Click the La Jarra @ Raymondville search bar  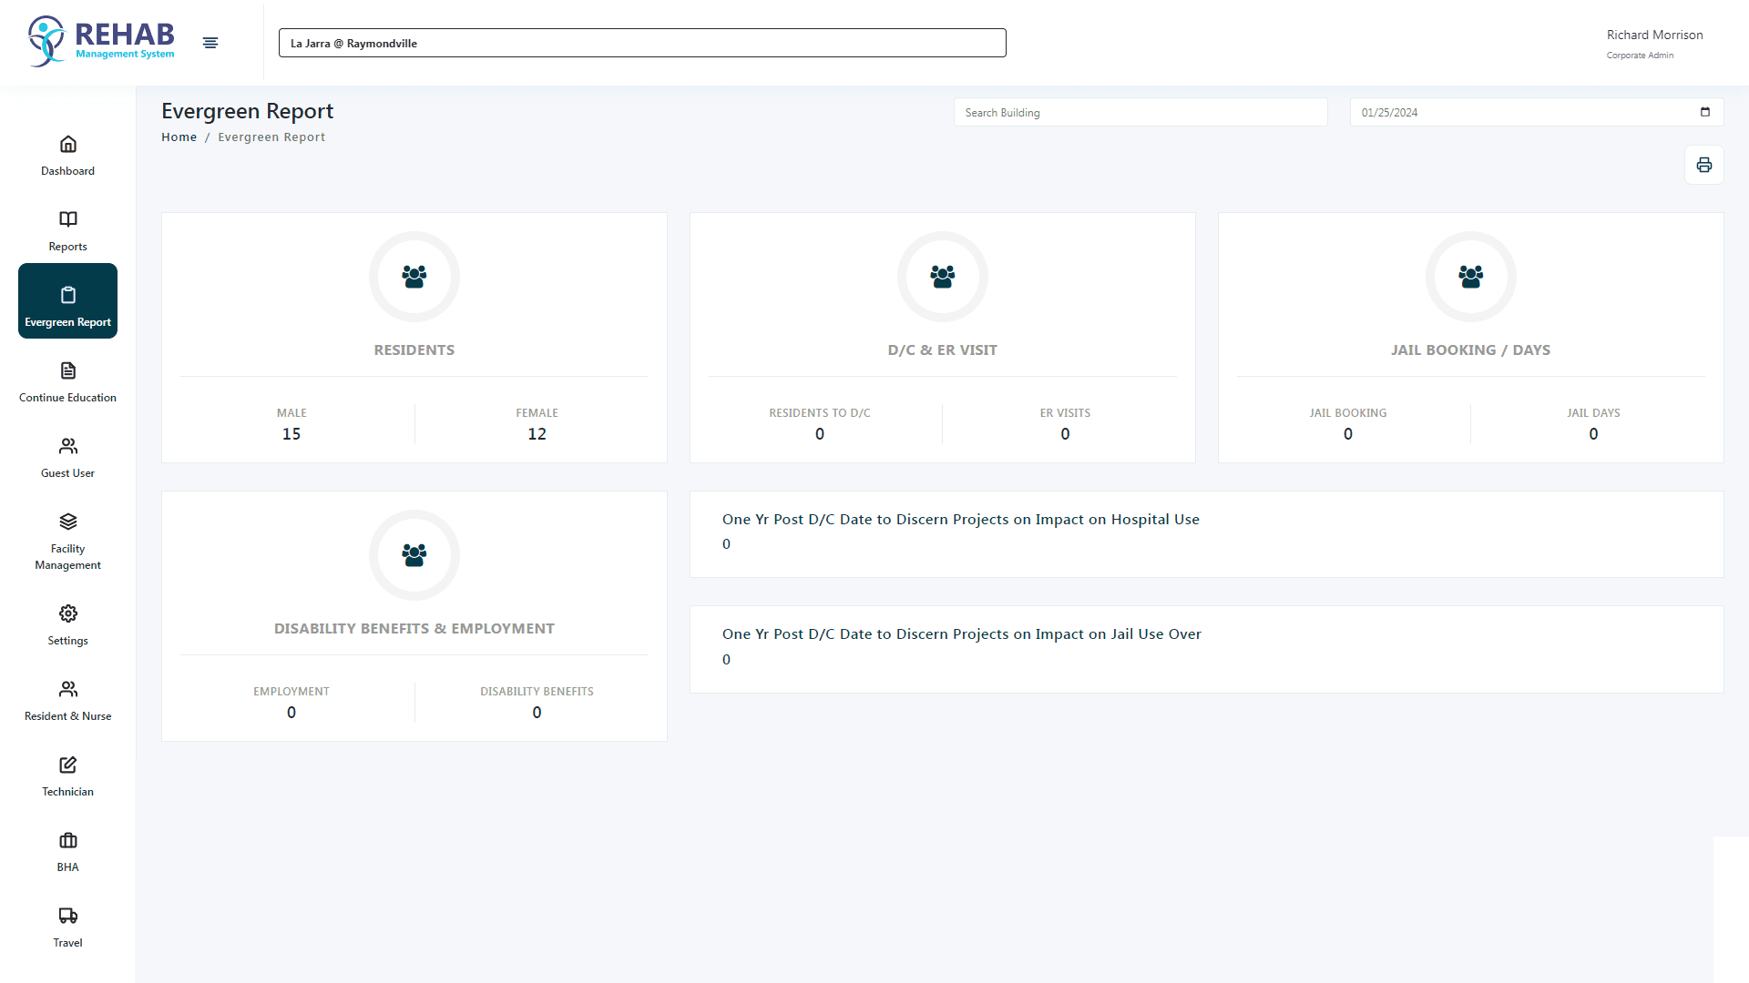[x=641, y=43]
